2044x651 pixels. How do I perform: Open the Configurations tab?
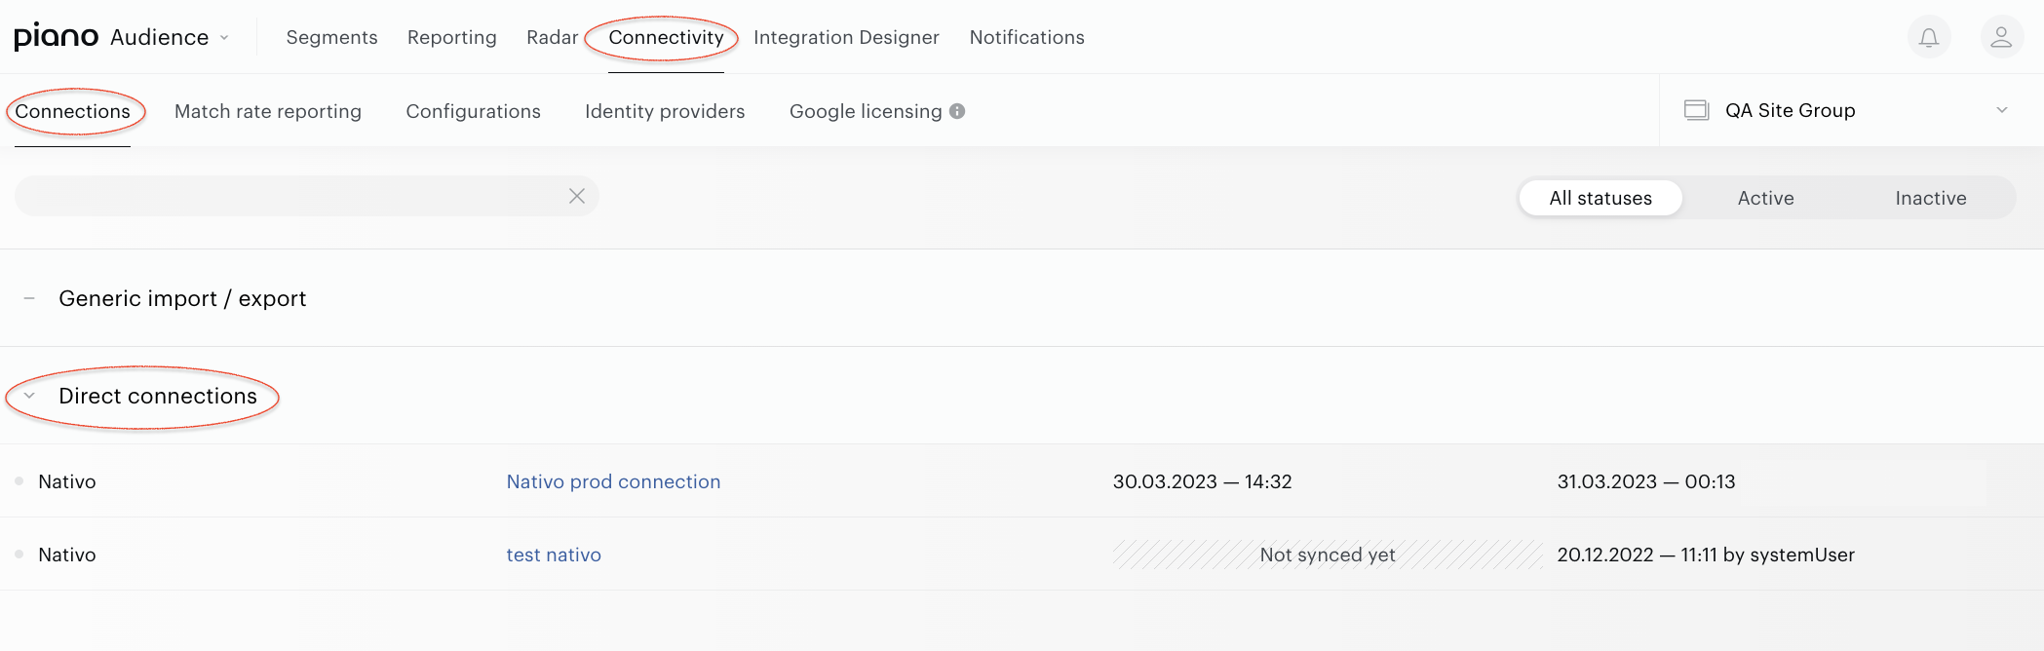[473, 111]
